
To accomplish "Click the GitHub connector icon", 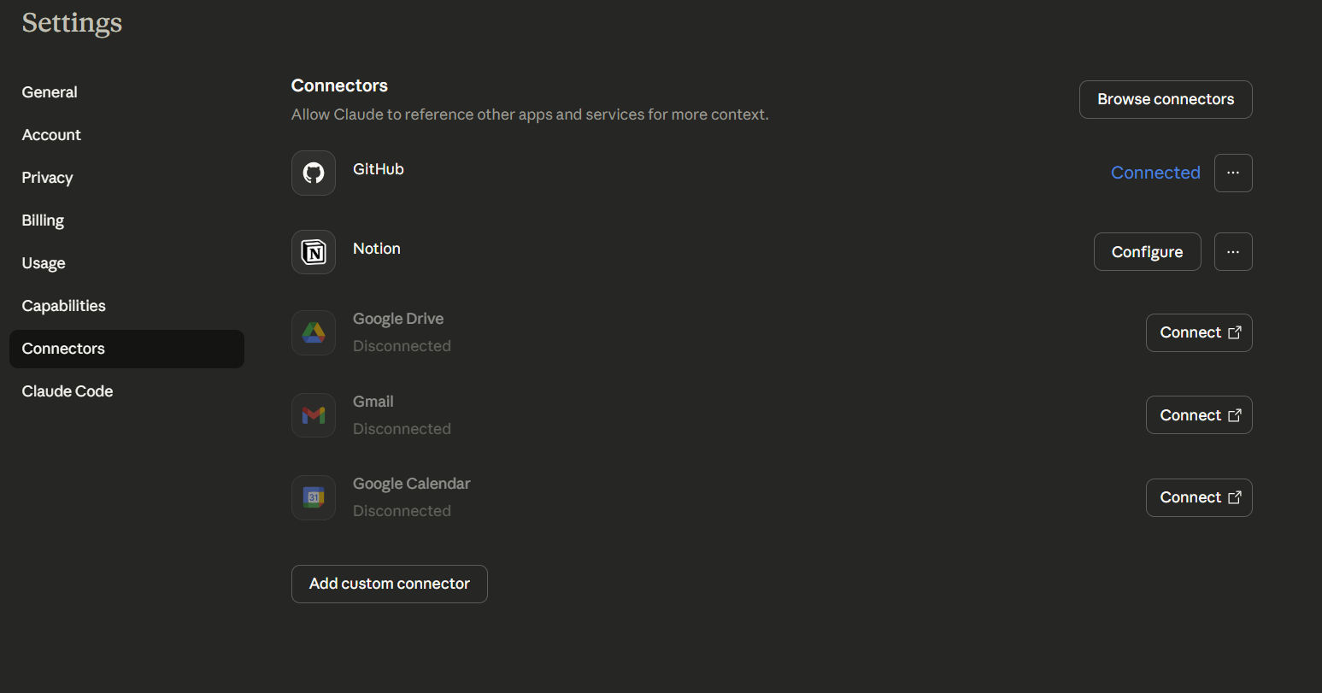I will (x=314, y=173).
